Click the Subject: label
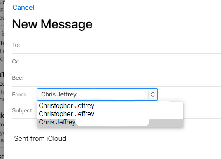The width and height of the screenshot is (221, 159). pos(23,111)
